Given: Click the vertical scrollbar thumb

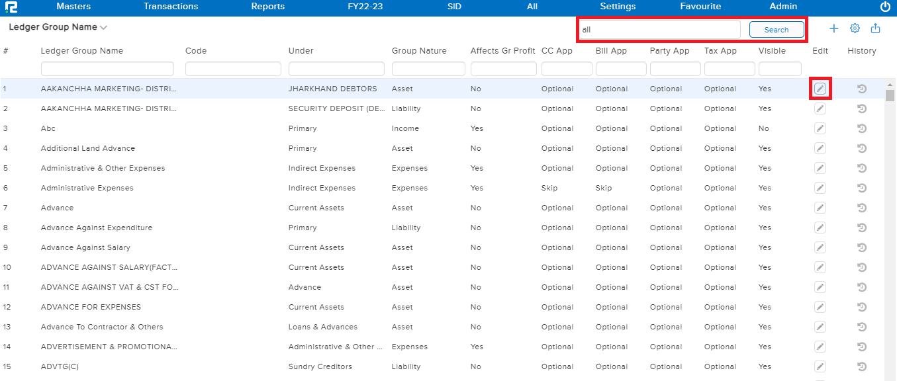Looking at the screenshot, I should point(890,95).
